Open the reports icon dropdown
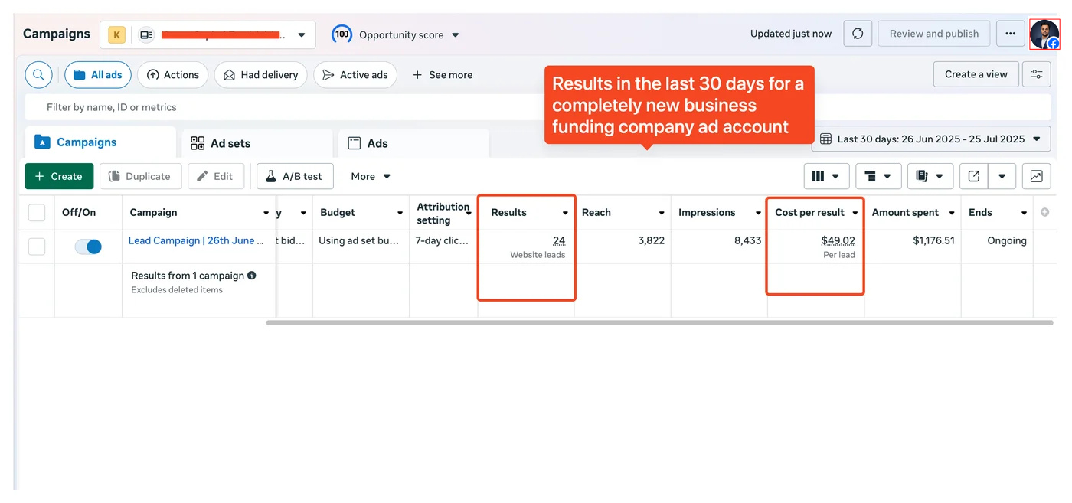This screenshot has width=1072, height=503. click(930, 176)
